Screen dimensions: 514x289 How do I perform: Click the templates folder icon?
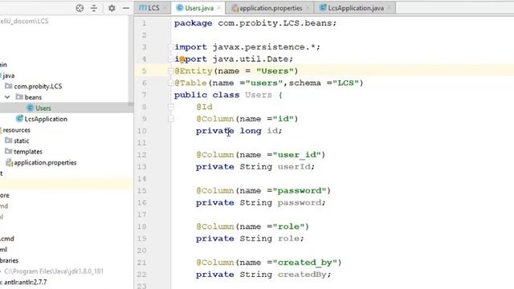(9, 152)
